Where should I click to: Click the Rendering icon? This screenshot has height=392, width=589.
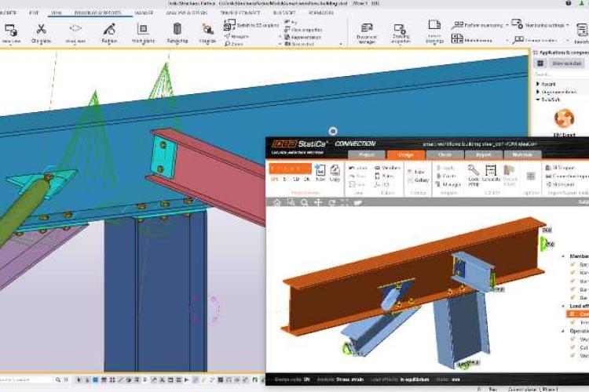(x=177, y=29)
